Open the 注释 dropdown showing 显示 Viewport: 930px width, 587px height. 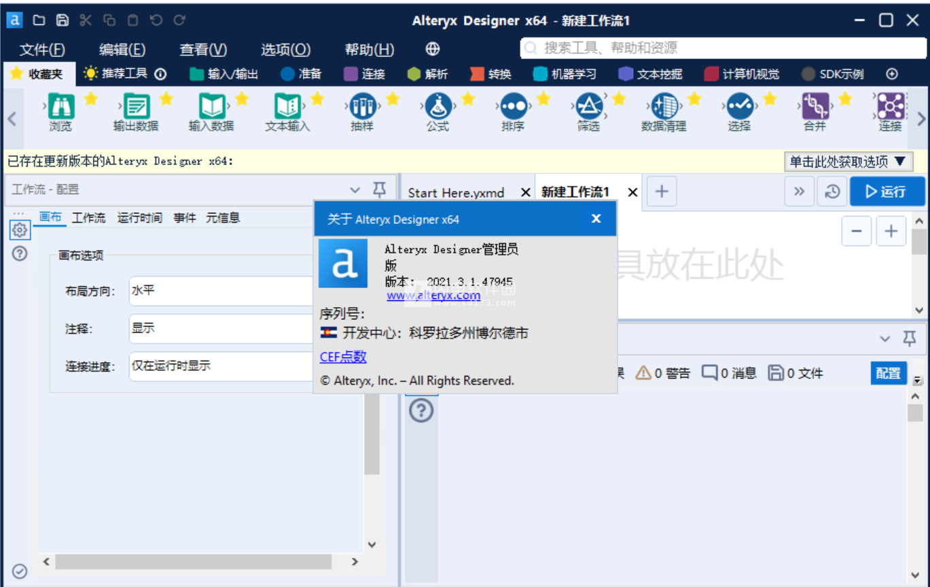pyautogui.click(x=221, y=328)
